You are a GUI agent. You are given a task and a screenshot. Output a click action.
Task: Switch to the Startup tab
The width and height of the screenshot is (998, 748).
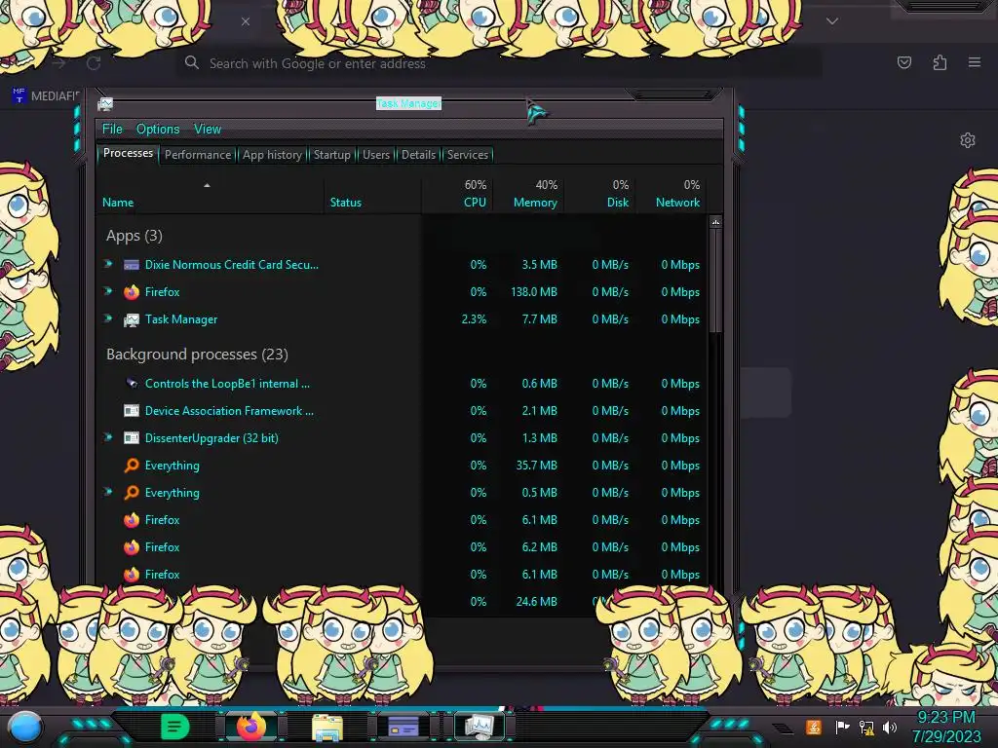point(331,155)
